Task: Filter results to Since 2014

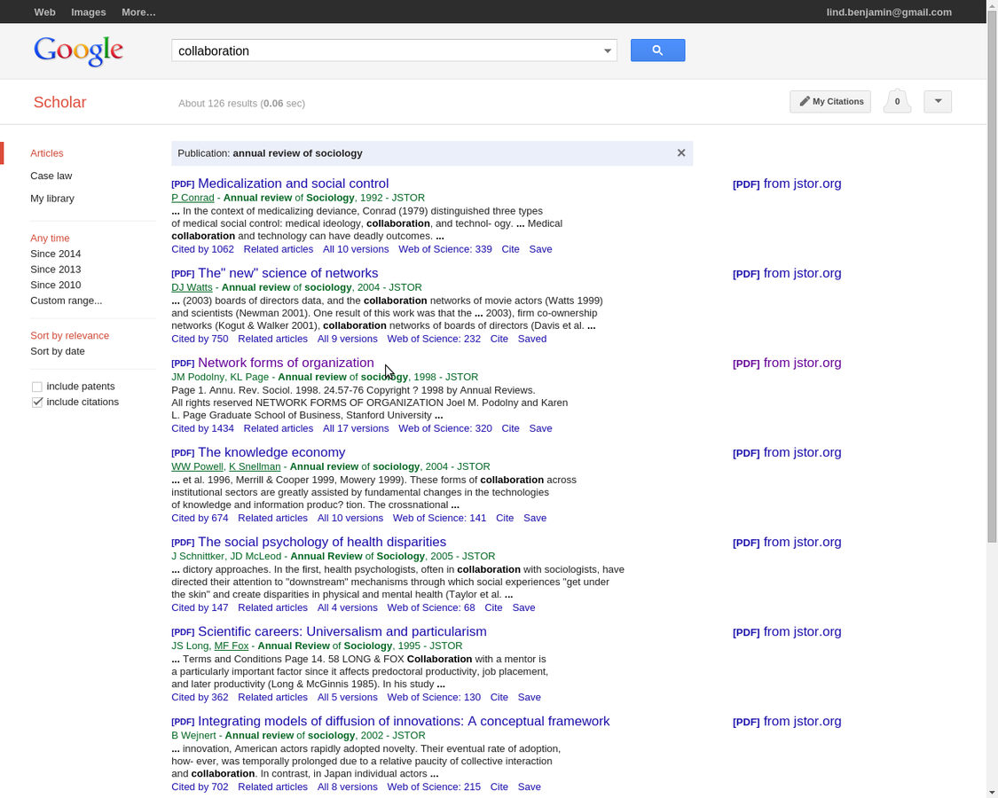Action: [x=55, y=254]
